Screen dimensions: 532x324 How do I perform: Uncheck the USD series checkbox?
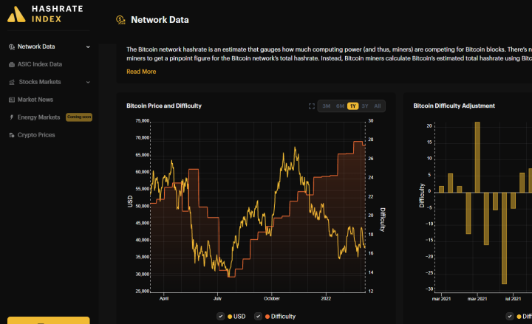pos(221,316)
